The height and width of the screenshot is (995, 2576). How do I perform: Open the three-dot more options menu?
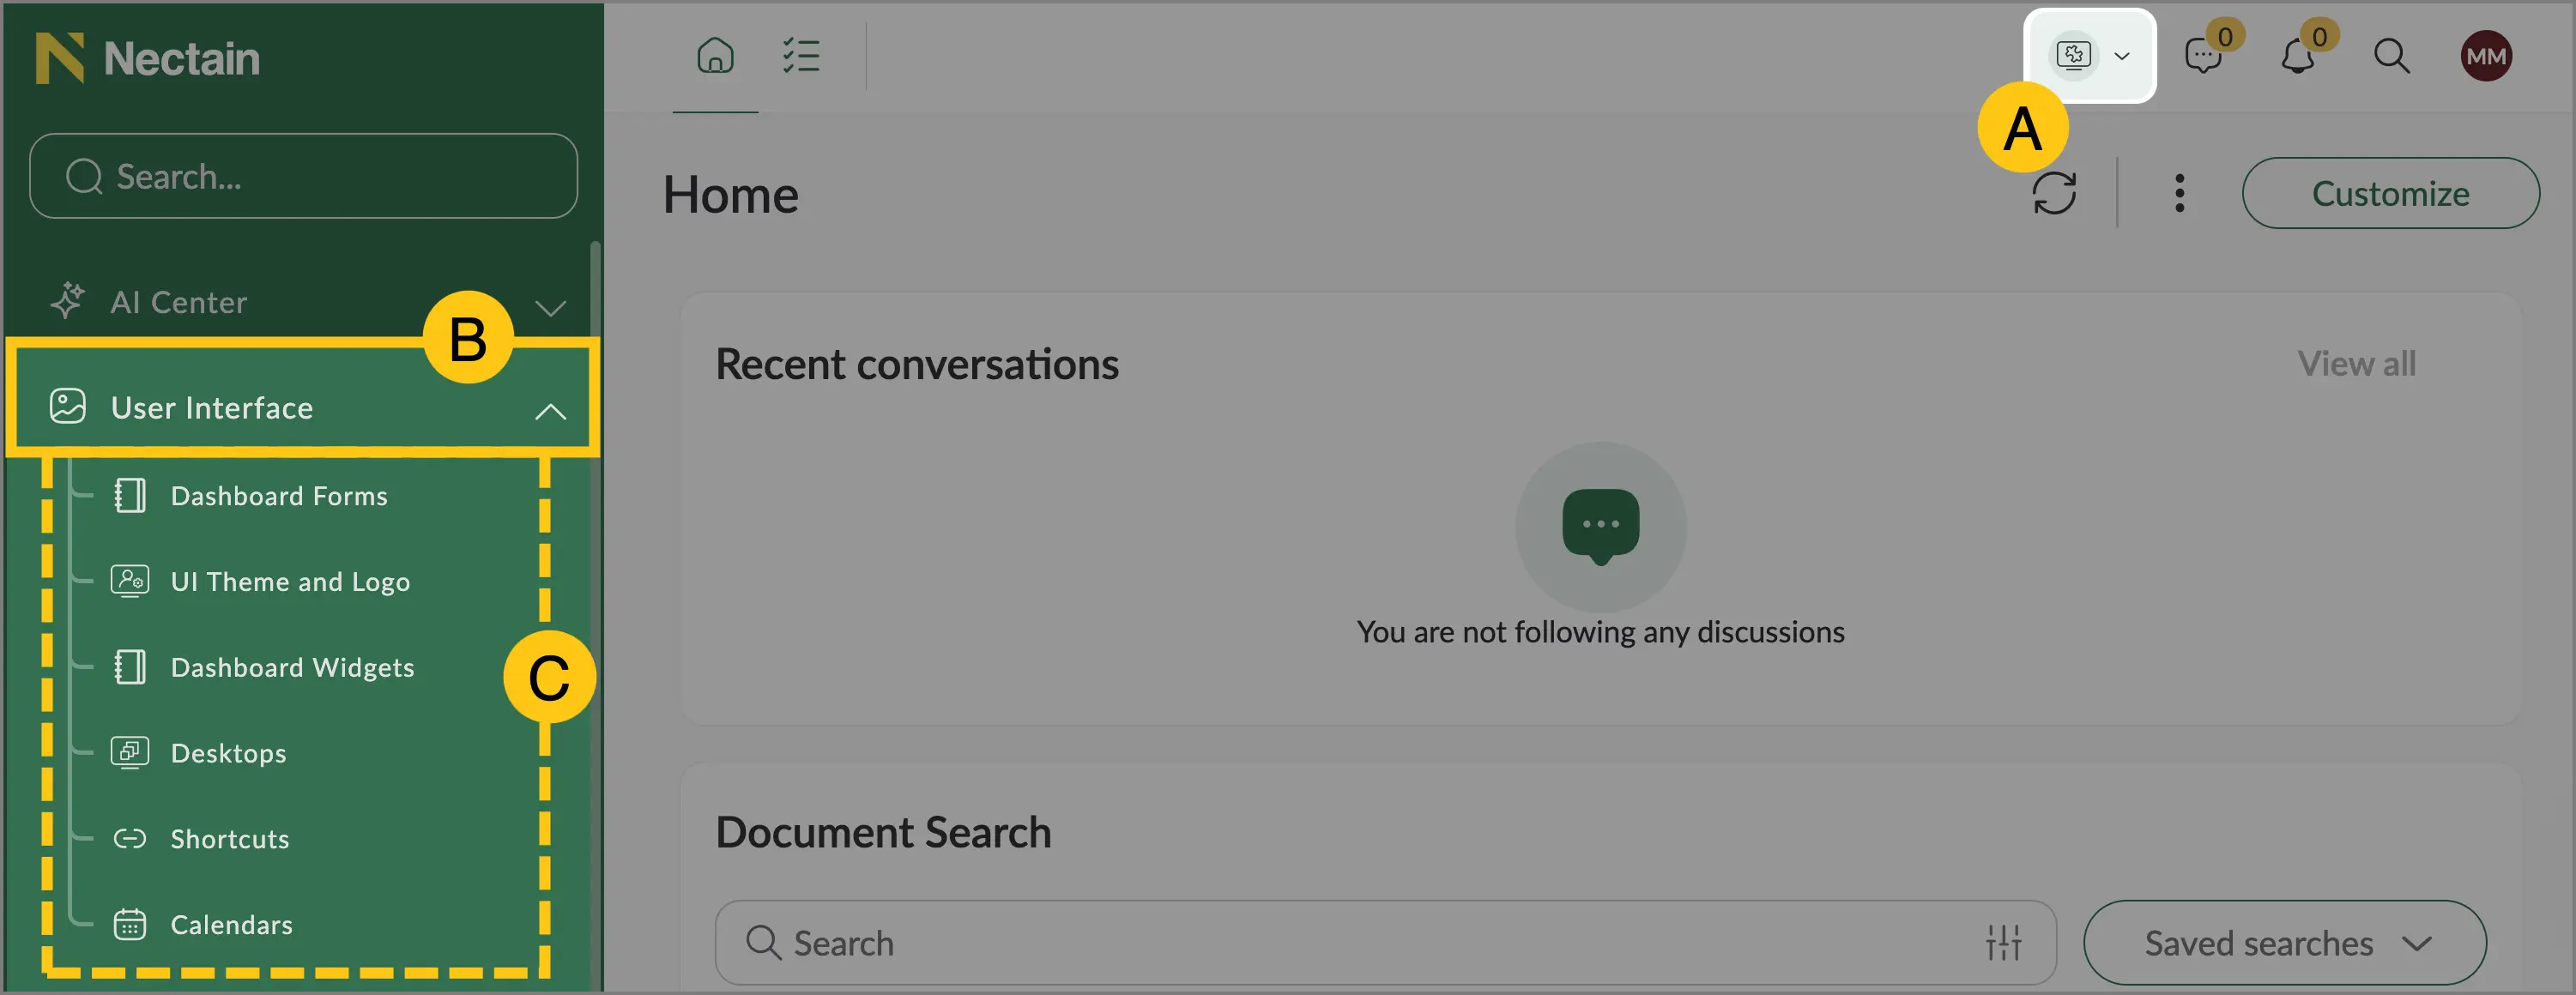click(x=2179, y=193)
